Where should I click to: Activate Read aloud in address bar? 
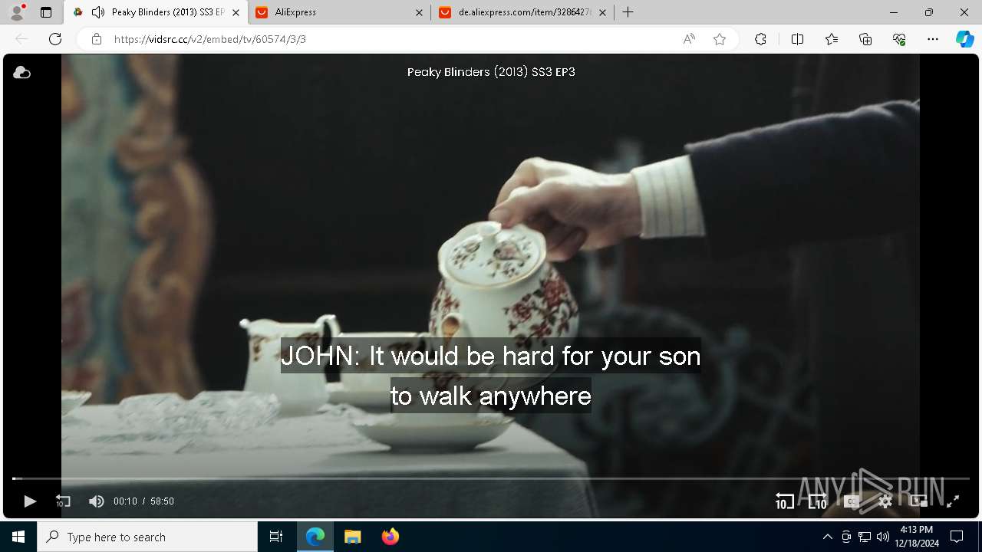[x=689, y=39]
